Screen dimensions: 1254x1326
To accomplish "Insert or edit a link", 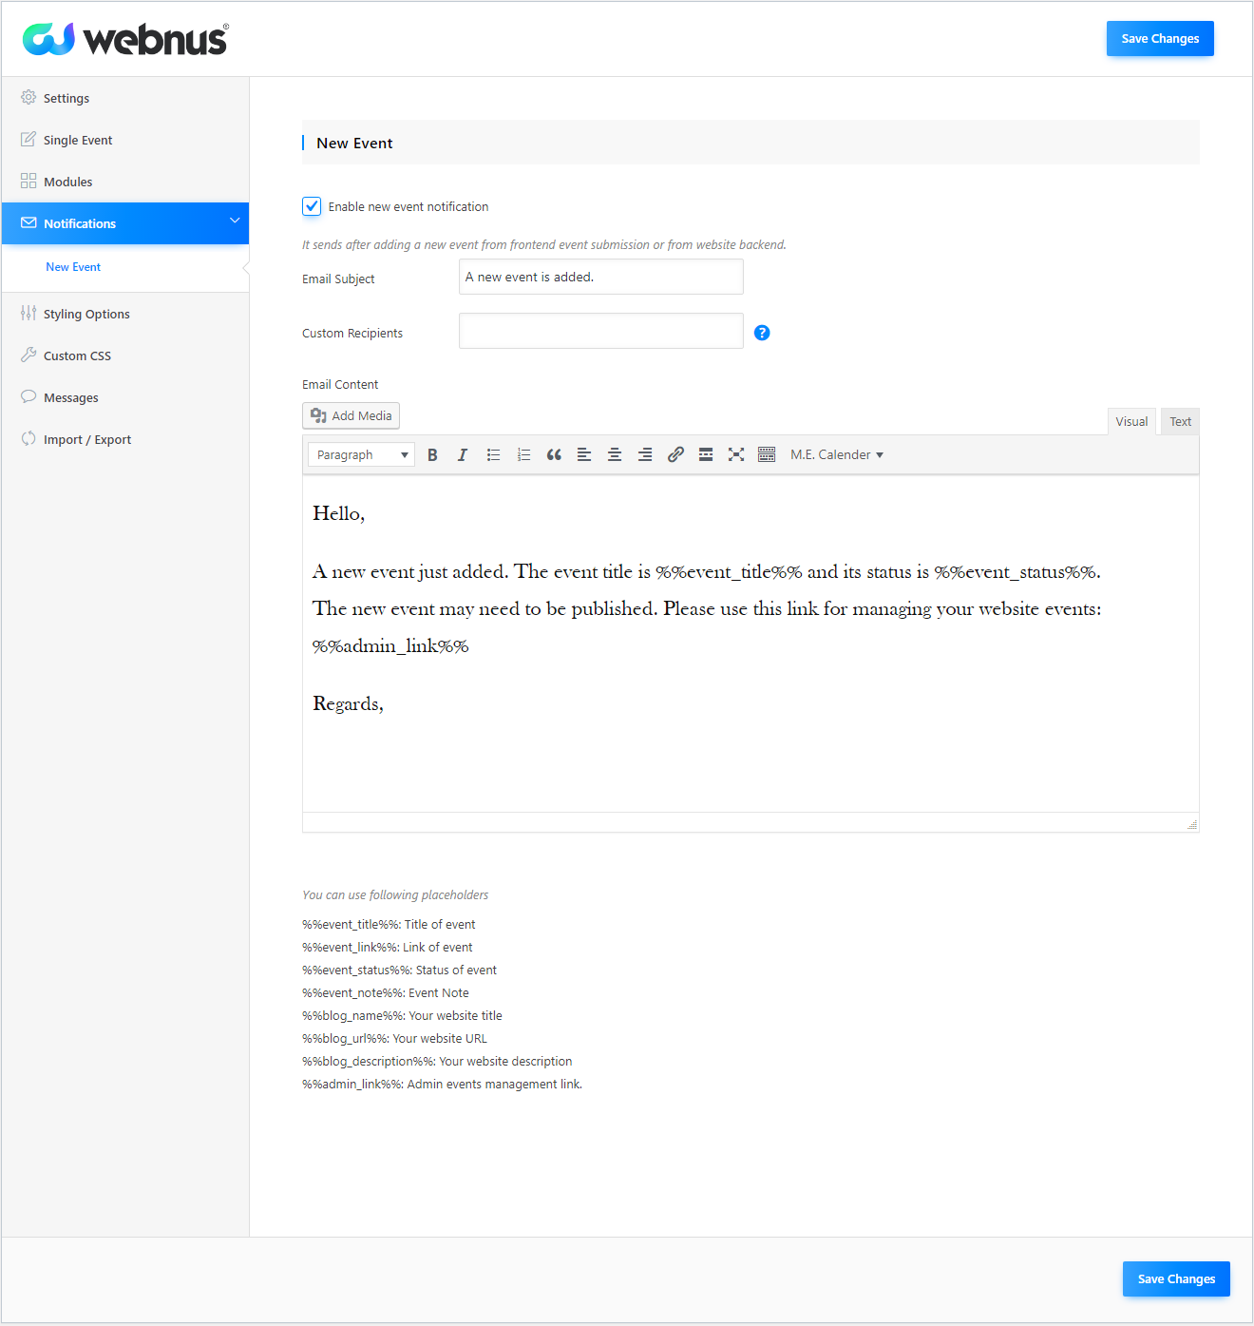I will point(675,455).
